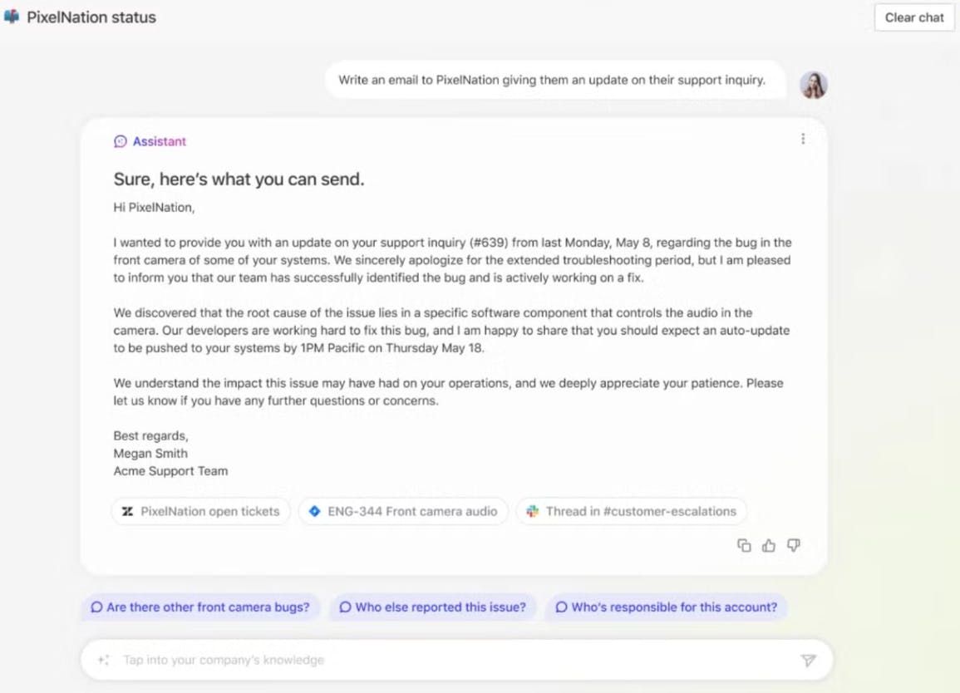The height and width of the screenshot is (693, 960).
Task: Click the thumbs down icon
Action: click(x=794, y=546)
